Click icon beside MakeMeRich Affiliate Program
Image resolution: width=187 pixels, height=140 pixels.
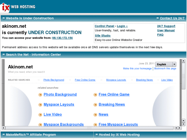[x=4, y=135]
